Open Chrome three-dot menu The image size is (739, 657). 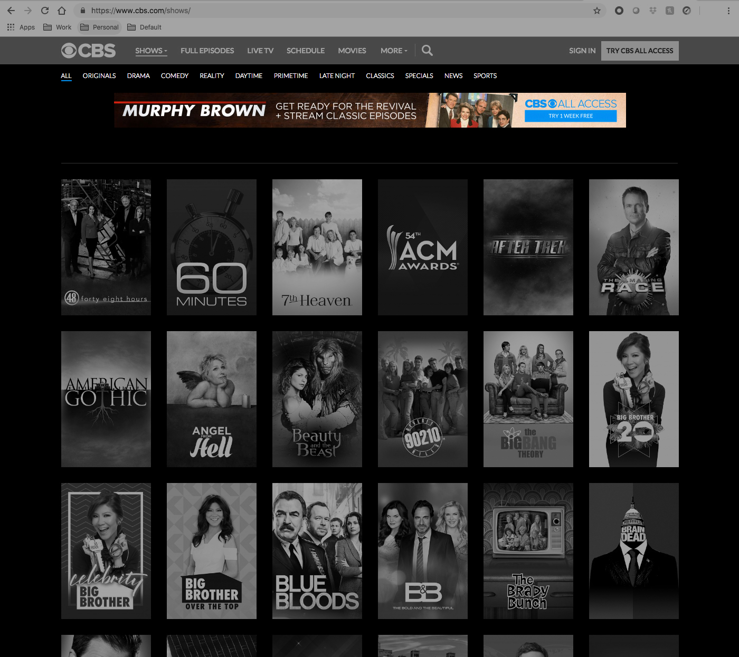coord(728,11)
